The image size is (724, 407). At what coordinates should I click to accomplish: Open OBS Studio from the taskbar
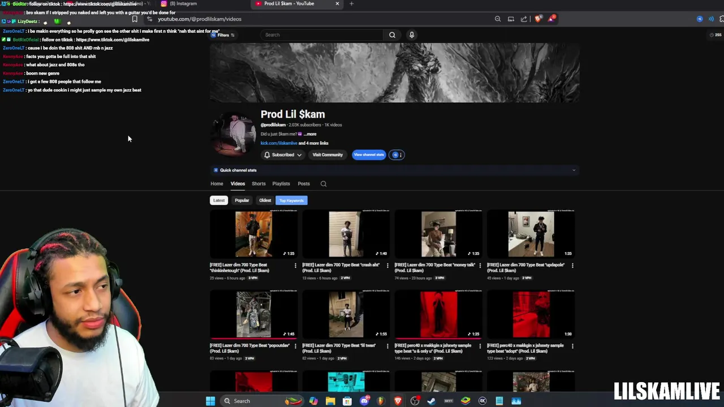pyautogui.click(x=415, y=401)
